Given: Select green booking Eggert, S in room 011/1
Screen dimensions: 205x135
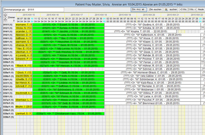Looking at the screenshot, I should (x=68, y=24).
